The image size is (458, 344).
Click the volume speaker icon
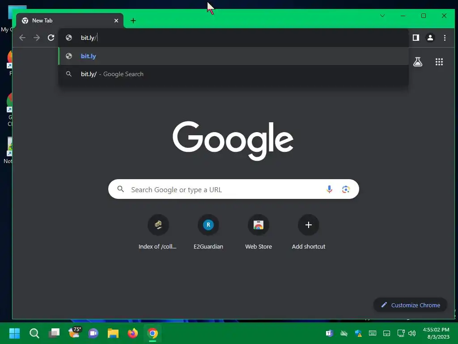tap(412, 333)
